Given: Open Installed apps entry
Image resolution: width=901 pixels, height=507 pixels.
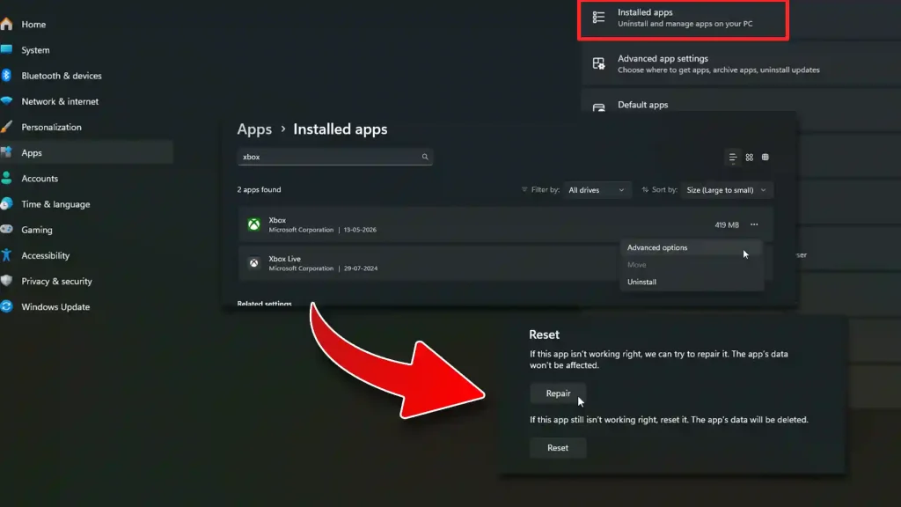Looking at the screenshot, I should [x=683, y=20].
